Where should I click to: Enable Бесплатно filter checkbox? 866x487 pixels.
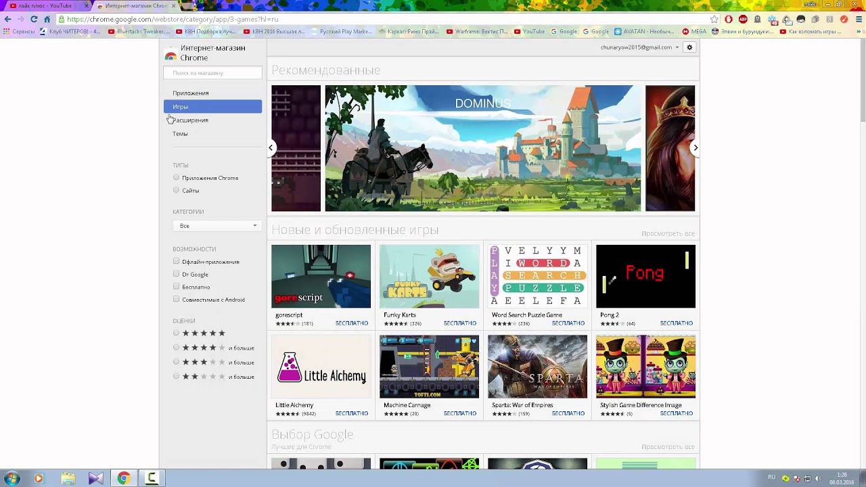[x=176, y=286]
